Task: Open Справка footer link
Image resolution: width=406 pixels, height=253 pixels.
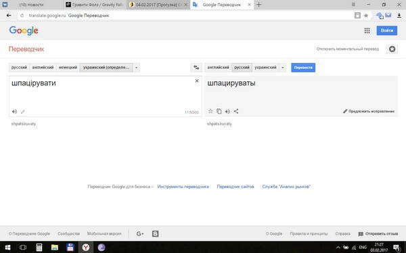Action: [342, 233]
